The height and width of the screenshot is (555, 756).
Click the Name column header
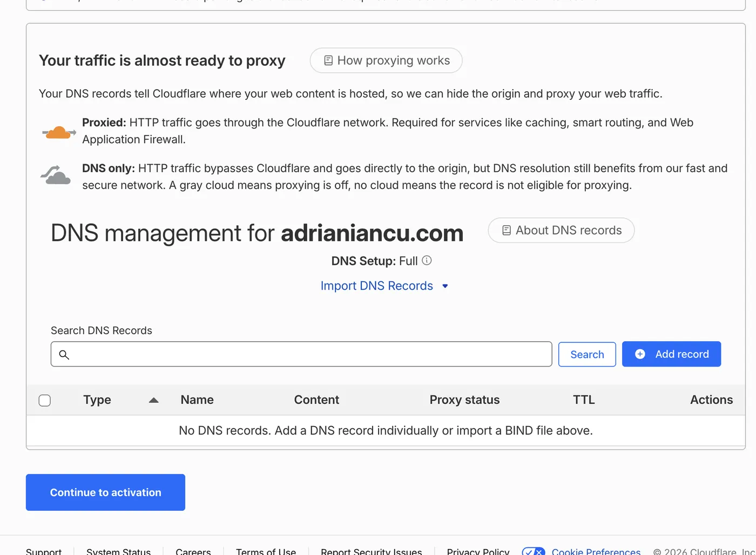[x=197, y=400]
